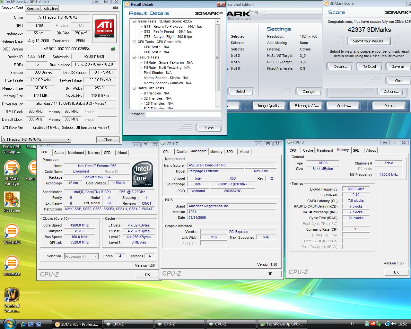Click the Comment text field in Result Details

click(183, 114)
